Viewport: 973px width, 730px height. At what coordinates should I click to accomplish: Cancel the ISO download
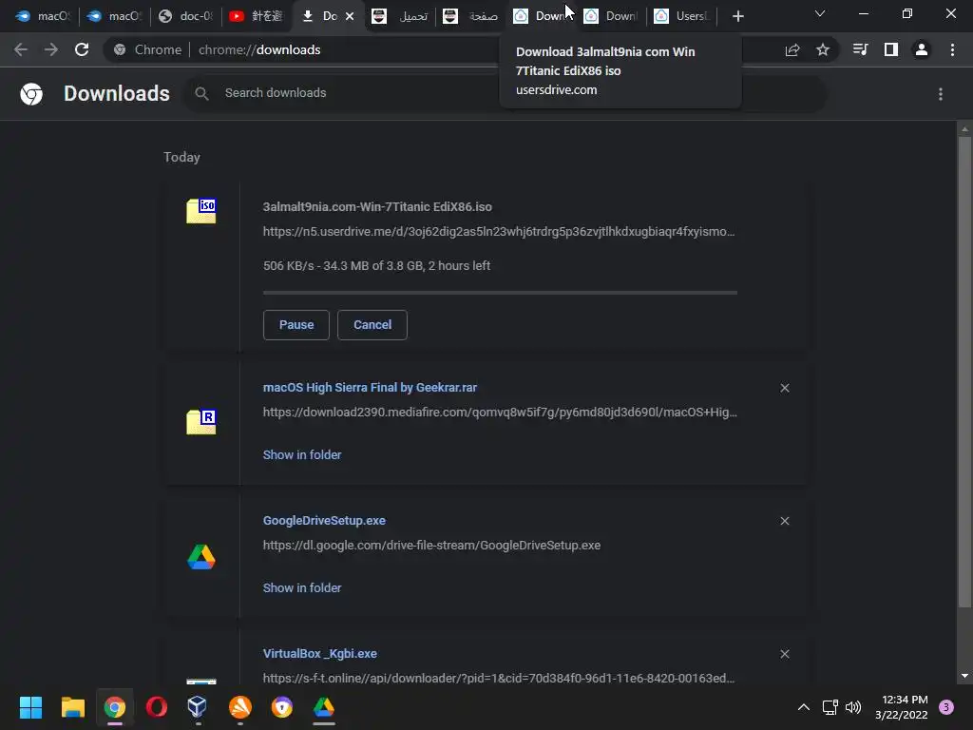click(x=372, y=325)
